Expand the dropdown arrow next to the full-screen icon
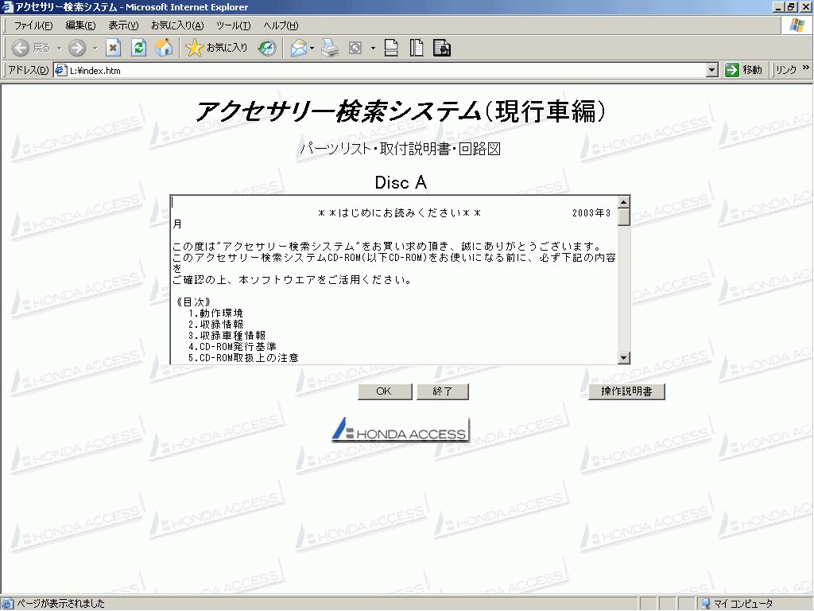This screenshot has height=611, width=814. [373, 49]
